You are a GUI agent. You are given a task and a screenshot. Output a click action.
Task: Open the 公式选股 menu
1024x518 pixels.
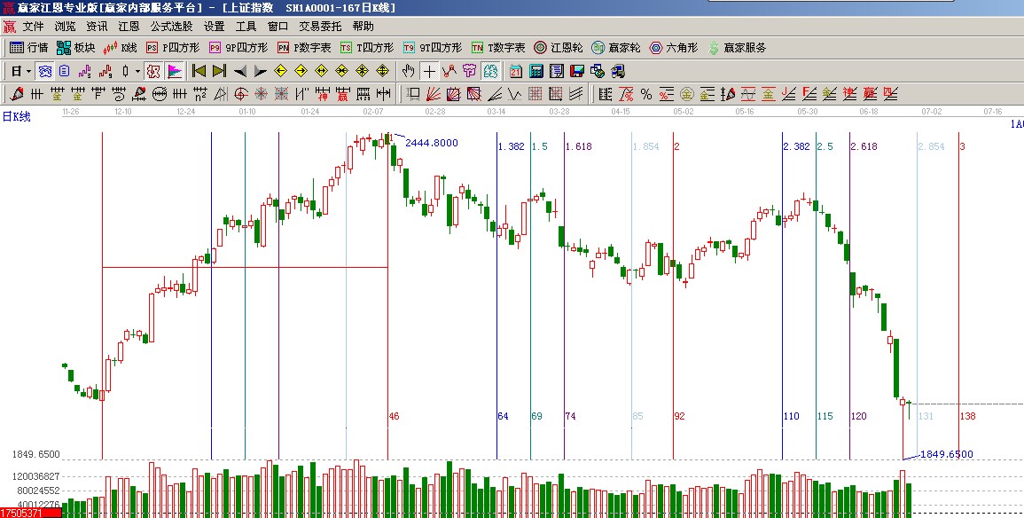tap(170, 27)
